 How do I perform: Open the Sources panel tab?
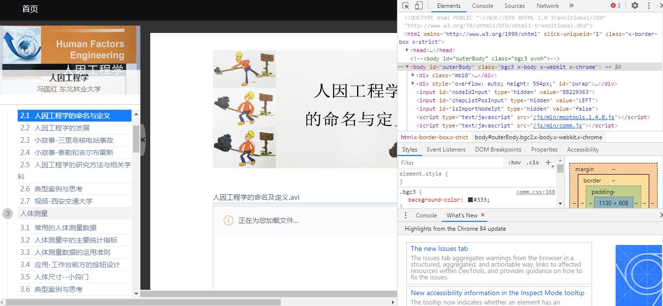(x=515, y=6)
